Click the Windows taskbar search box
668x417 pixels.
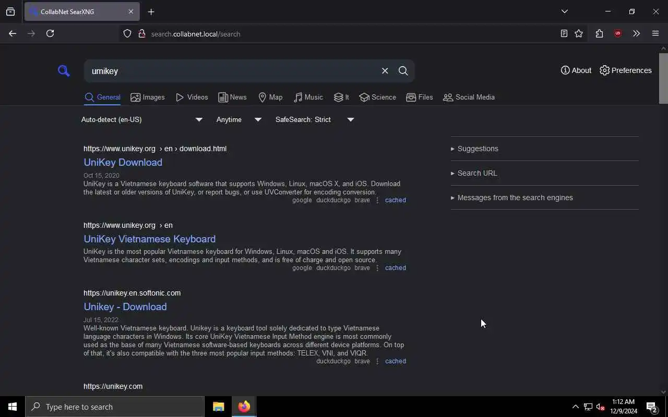[x=115, y=407]
